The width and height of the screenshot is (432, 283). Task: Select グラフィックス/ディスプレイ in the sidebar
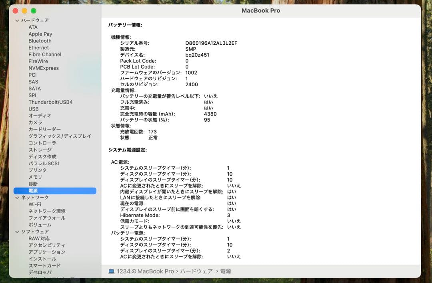click(x=60, y=136)
